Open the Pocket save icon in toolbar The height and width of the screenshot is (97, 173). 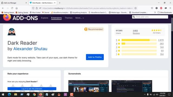pyautogui.click(x=152, y=8)
